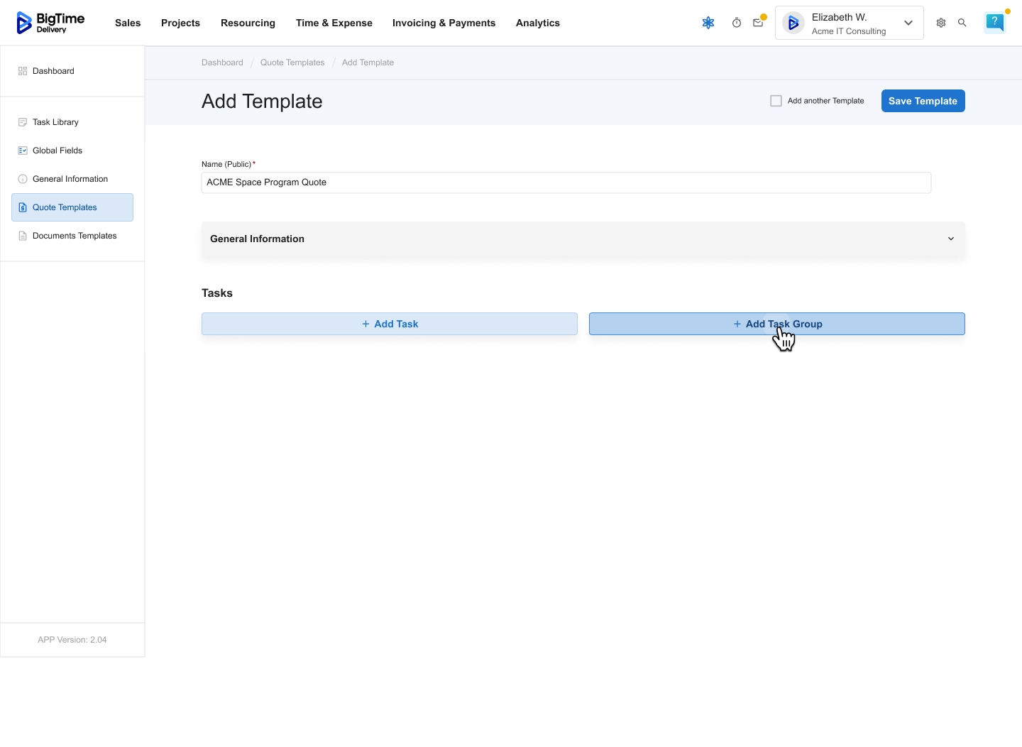Open the mail inbox icon
The width and height of the screenshot is (1022, 747).
pos(758,23)
